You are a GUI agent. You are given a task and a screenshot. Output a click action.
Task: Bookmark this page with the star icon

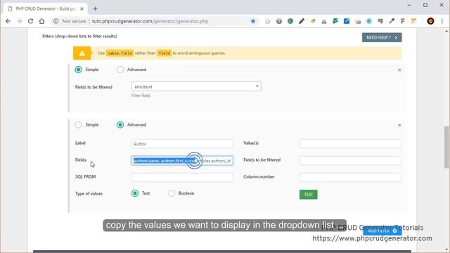coord(253,21)
